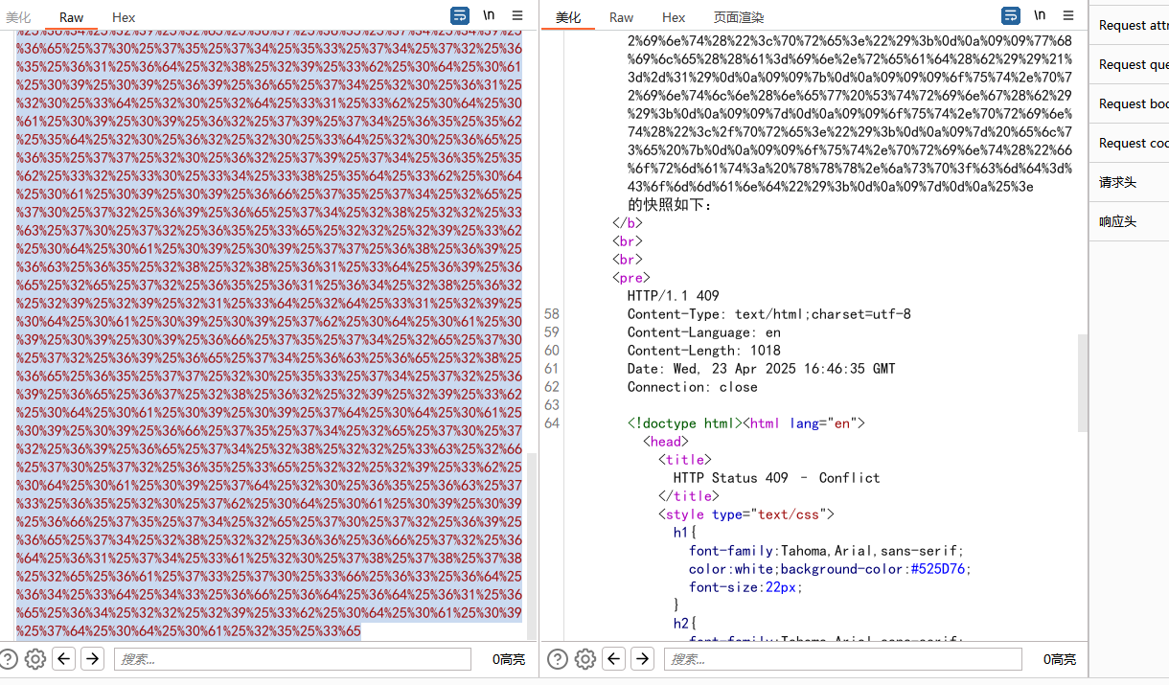The height and width of the screenshot is (685, 1169).
Task: Go to next match in request panel
Action: coord(92,659)
